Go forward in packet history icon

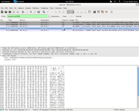tap(52, 12)
